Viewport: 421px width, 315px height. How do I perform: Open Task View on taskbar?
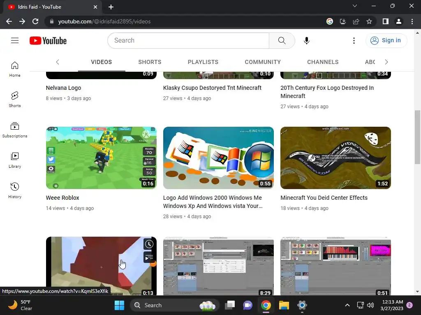[230, 305]
